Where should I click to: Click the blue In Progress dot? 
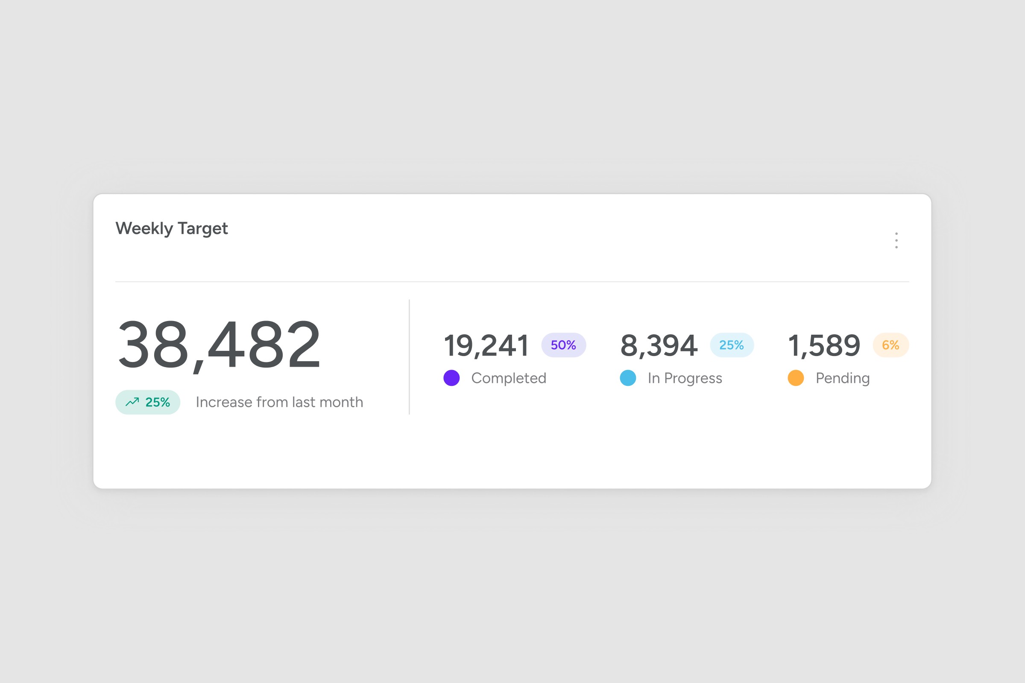coord(627,378)
